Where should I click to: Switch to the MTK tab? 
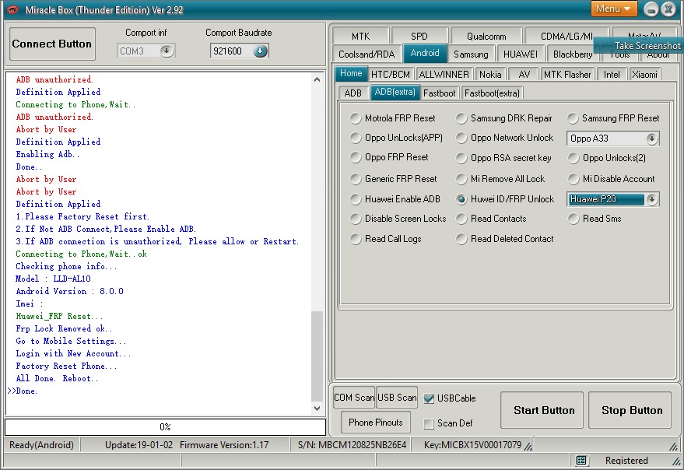(360, 37)
